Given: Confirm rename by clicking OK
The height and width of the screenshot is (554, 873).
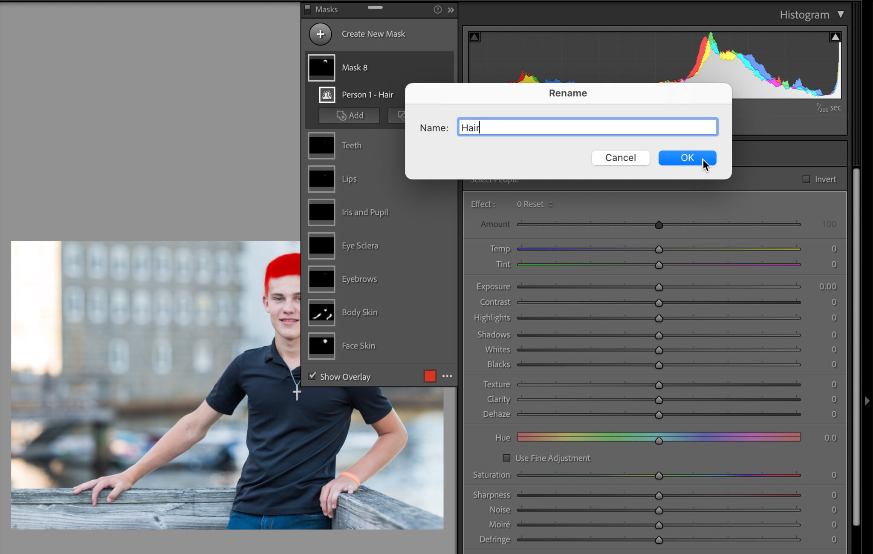Looking at the screenshot, I should tap(686, 158).
